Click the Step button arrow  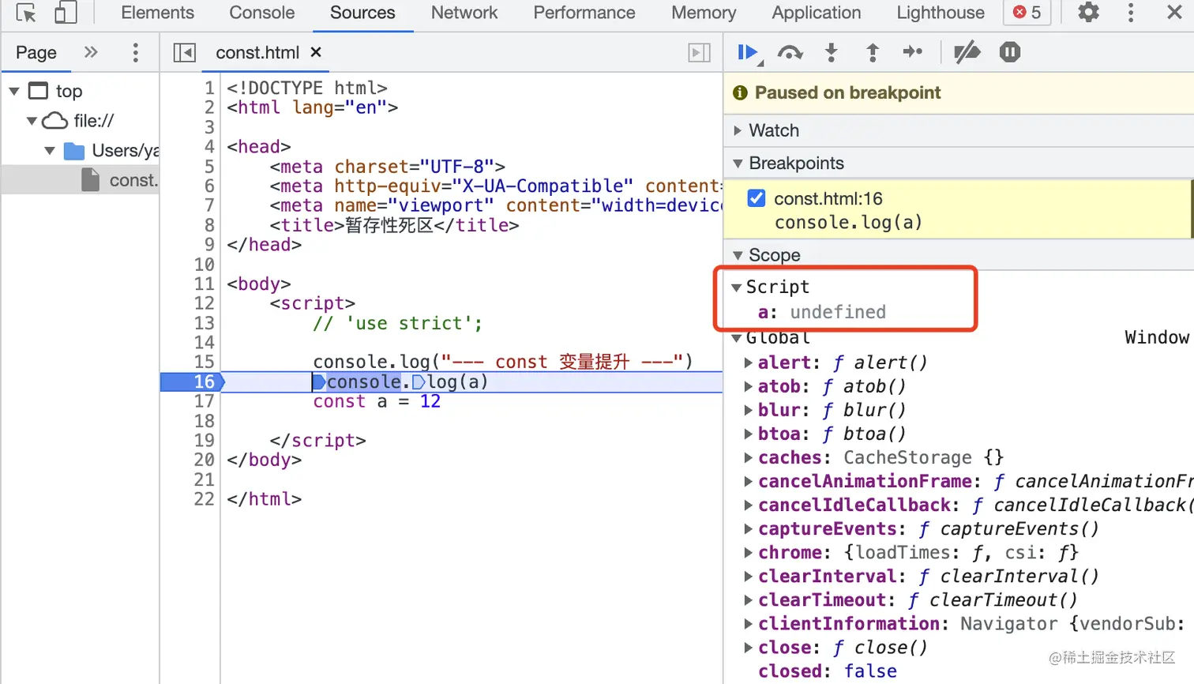[x=913, y=52]
